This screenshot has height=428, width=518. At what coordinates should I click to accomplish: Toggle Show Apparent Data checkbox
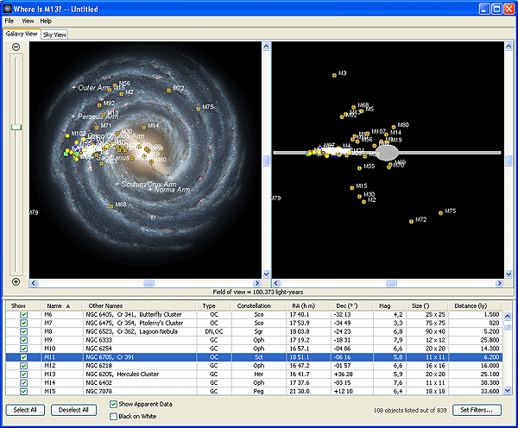point(113,404)
